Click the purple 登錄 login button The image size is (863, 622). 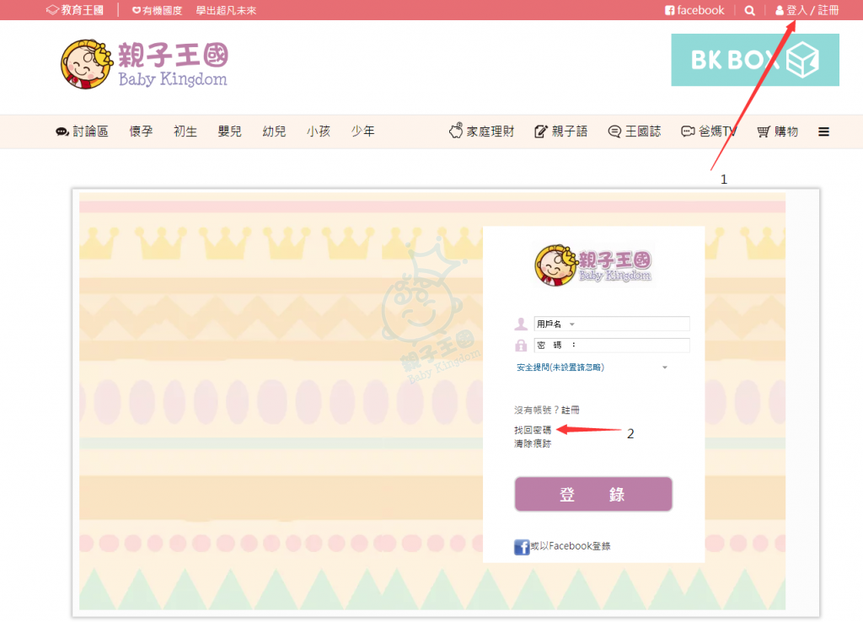(593, 494)
